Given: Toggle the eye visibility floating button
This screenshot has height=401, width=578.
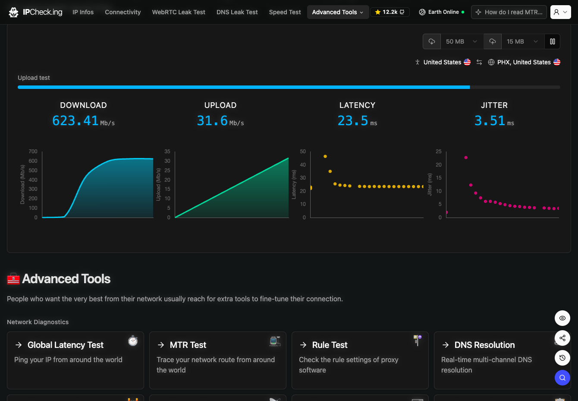Looking at the screenshot, I should 562,318.
